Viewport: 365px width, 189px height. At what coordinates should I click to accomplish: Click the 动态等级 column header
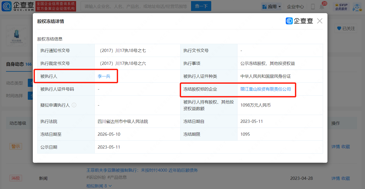(x=18, y=123)
